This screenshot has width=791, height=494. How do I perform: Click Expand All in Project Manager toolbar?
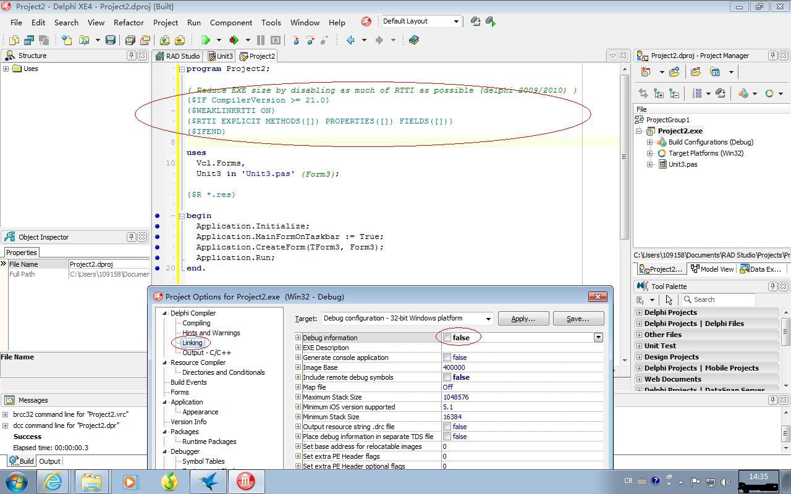pos(659,94)
